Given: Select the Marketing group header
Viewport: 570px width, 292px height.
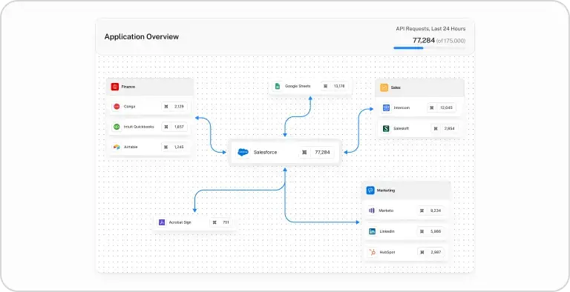Looking at the screenshot, I should pyautogui.click(x=406, y=190).
